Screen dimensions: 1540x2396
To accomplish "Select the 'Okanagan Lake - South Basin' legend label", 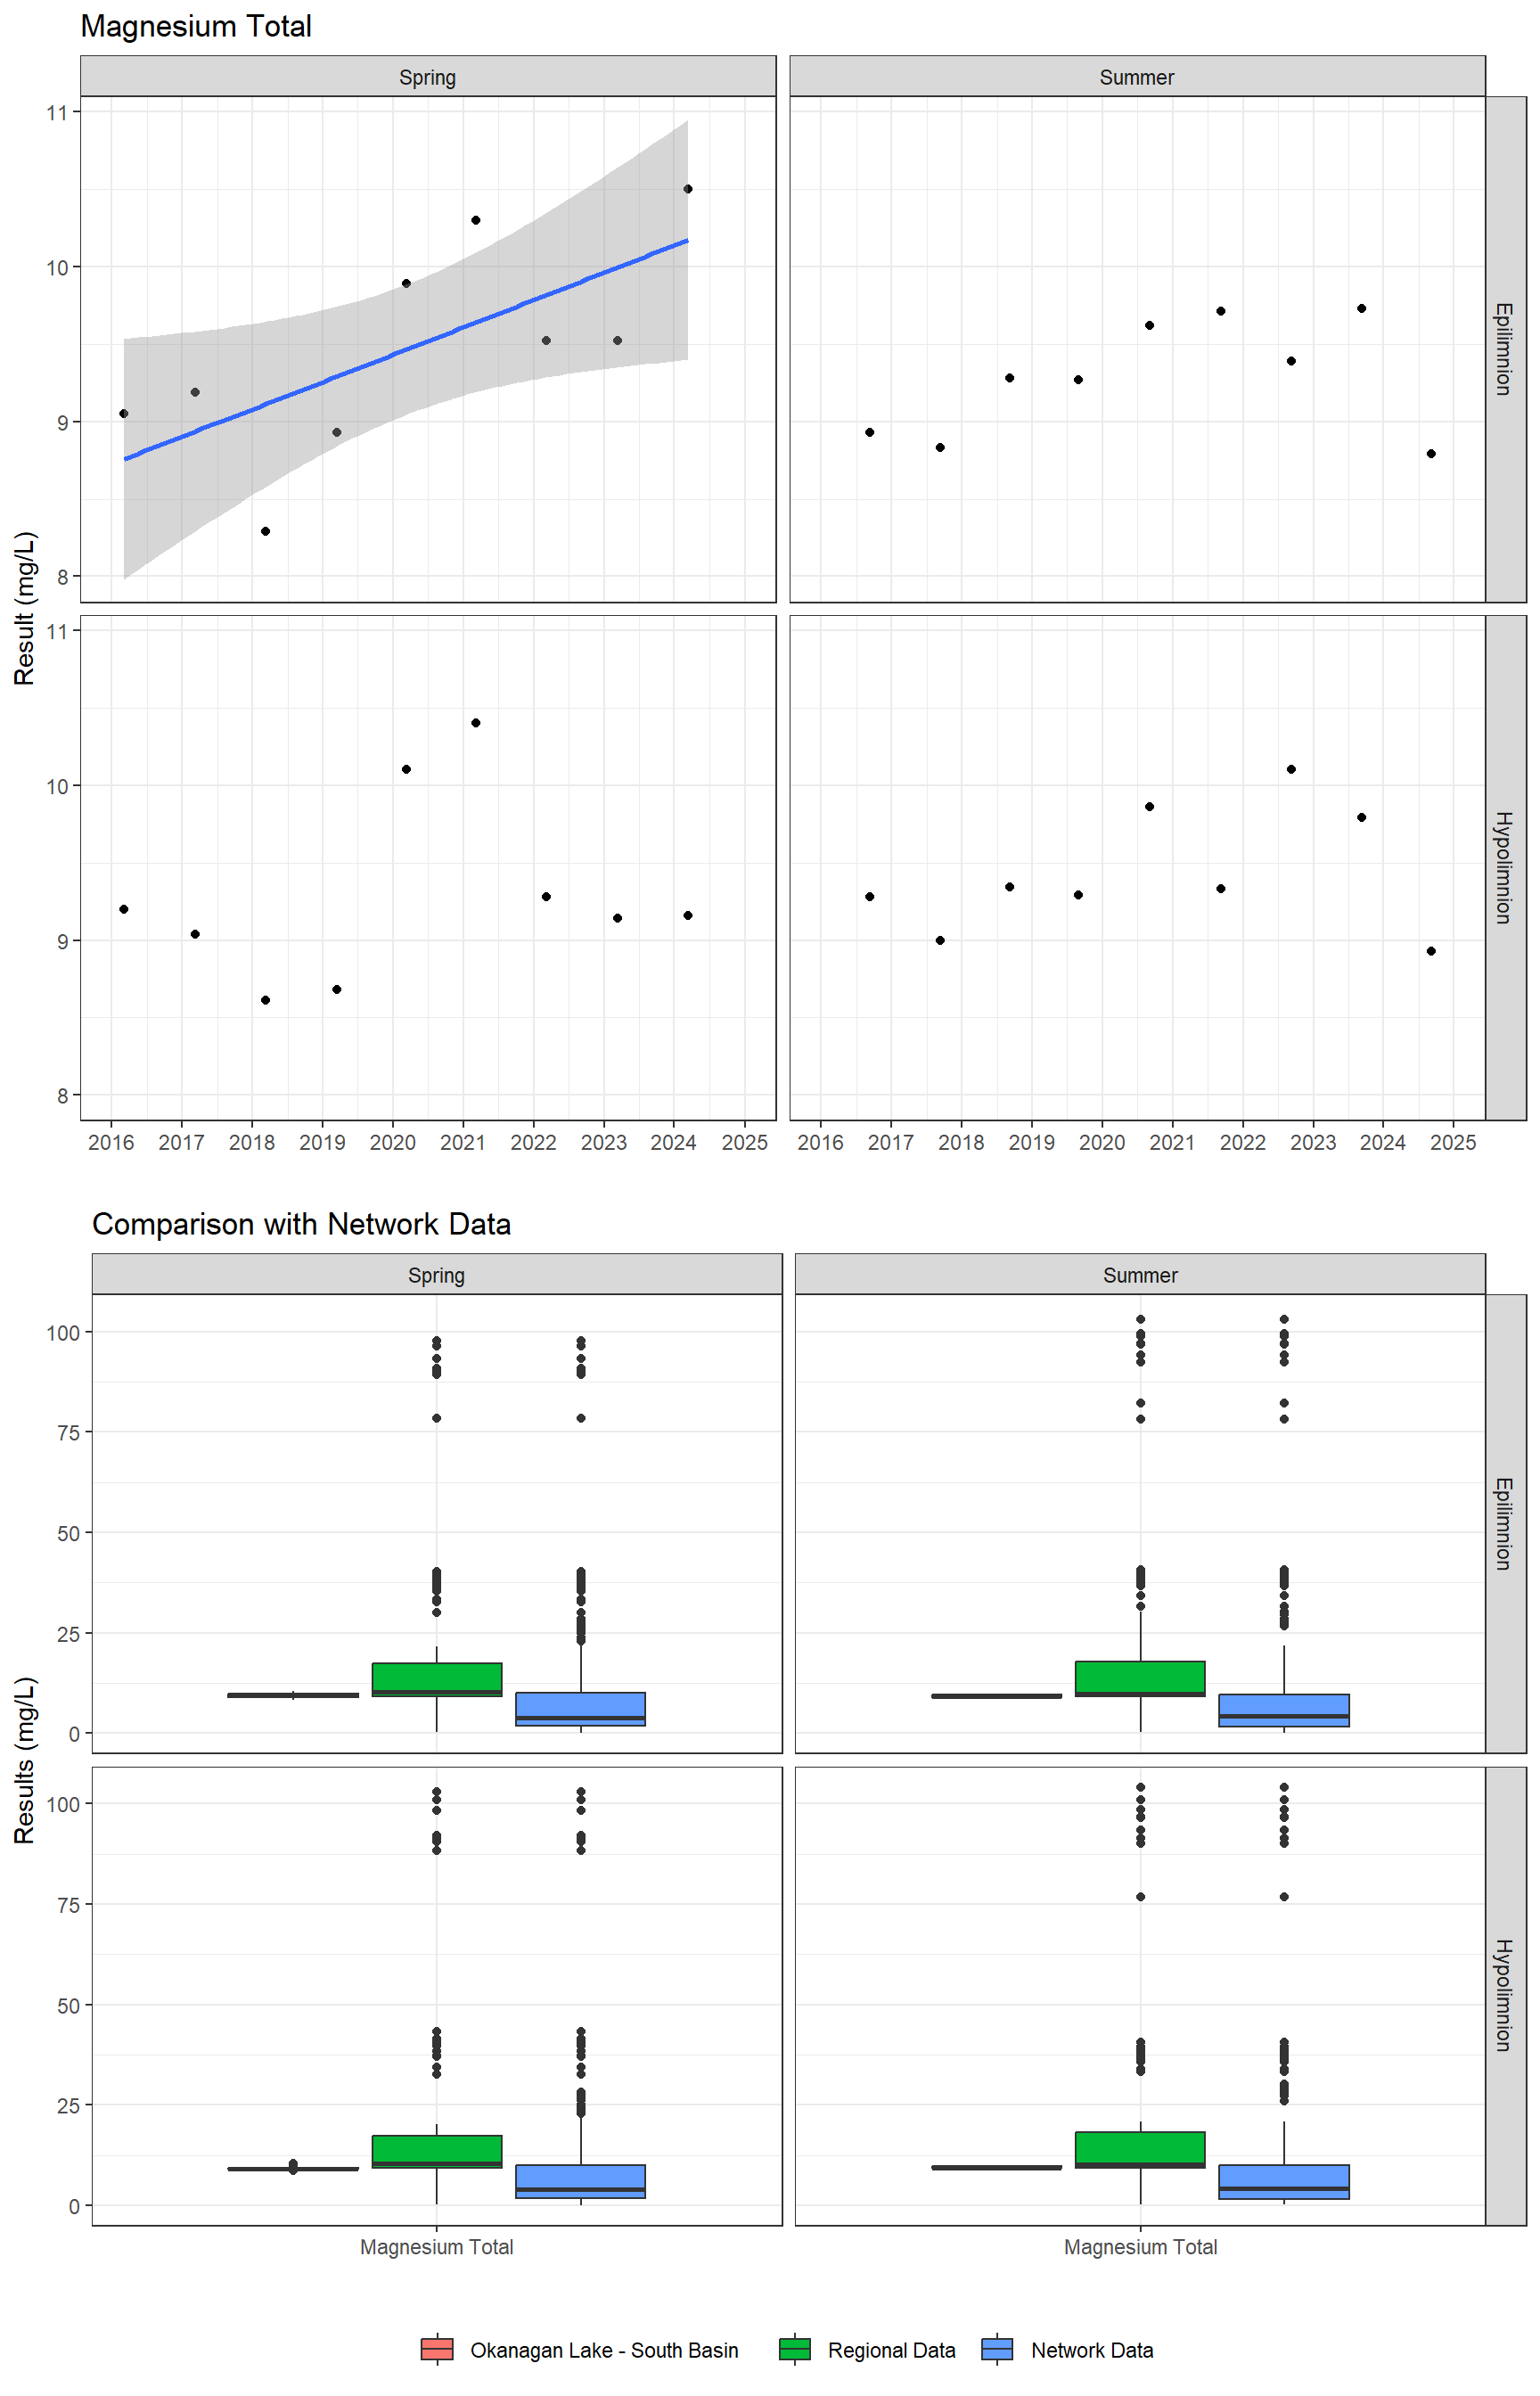I will (x=604, y=2350).
